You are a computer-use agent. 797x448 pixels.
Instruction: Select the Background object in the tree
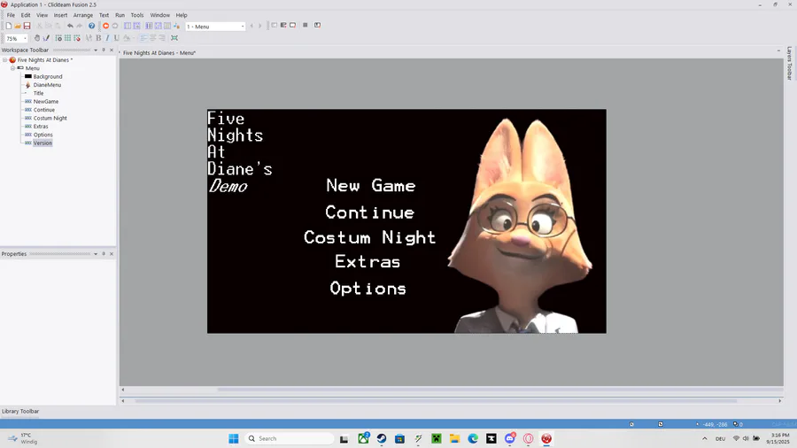coord(47,77)
